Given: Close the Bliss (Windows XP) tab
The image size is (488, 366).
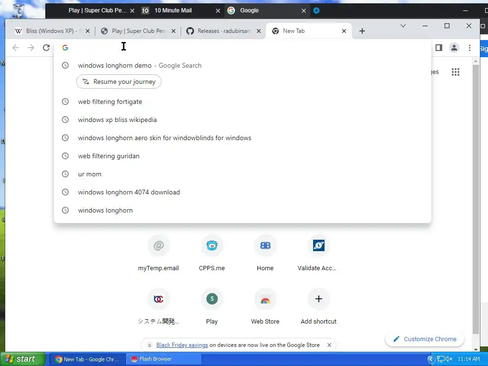Looking at the screenshot, I should point(88,31).
